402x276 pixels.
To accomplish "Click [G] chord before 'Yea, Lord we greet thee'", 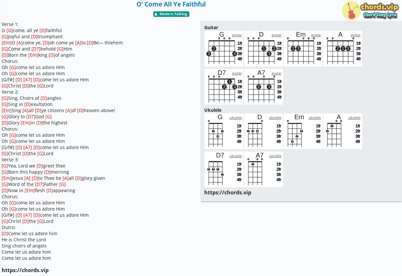I will pyautogui.click(x=5, y=166).
